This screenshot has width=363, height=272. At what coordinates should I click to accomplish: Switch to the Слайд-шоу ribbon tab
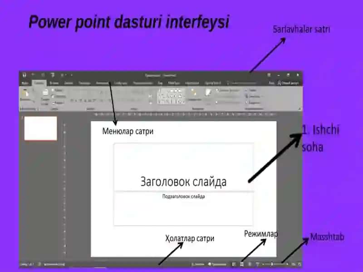121,83
